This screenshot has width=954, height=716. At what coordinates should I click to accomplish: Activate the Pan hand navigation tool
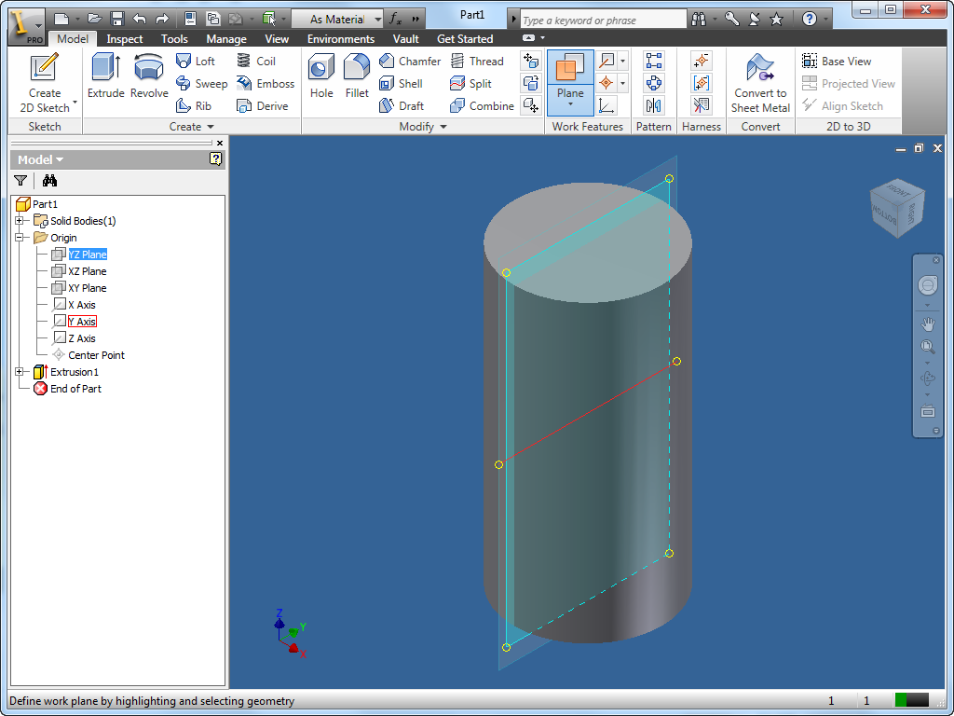[x=927, y=324]
